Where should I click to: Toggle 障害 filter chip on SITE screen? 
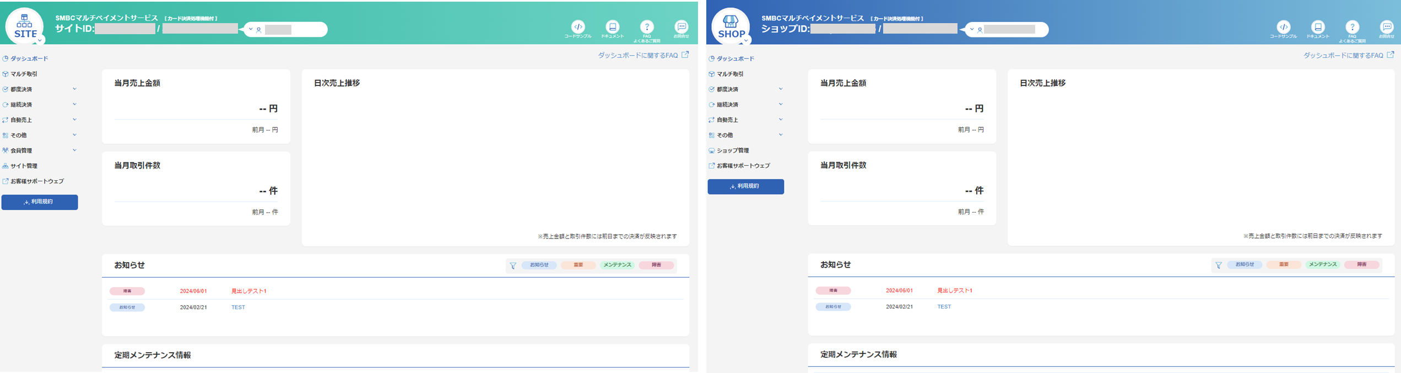[x=656, y=265]
